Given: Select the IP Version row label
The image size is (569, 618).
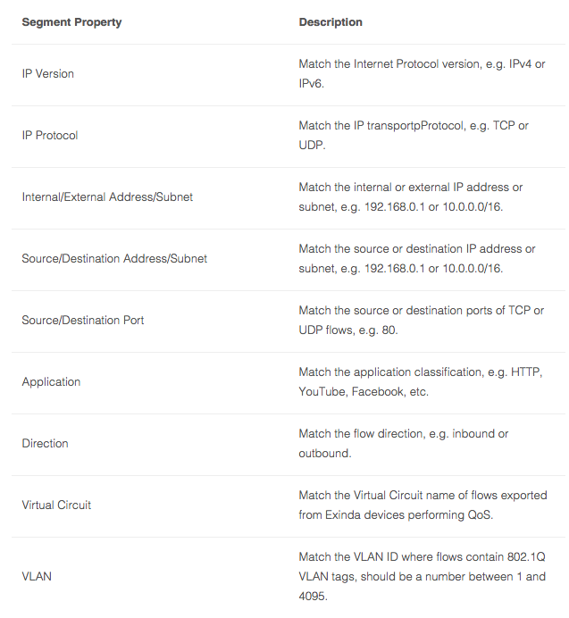Looking at the screenshot, I should click(47, 74).
